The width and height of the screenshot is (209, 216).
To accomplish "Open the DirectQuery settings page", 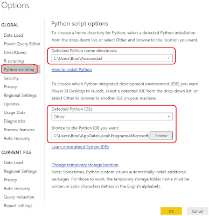I will 15,52.
